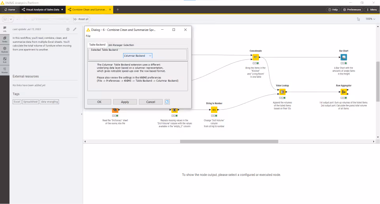Select the Row Aggregator node icon
Image resolution: width=380 pixels, height=204 pixels.
click(344, 92)
